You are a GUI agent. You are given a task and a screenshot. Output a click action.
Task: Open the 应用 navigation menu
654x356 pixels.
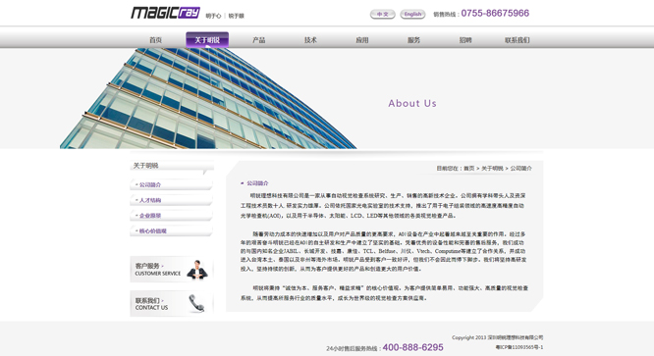[x=362, y=40]
